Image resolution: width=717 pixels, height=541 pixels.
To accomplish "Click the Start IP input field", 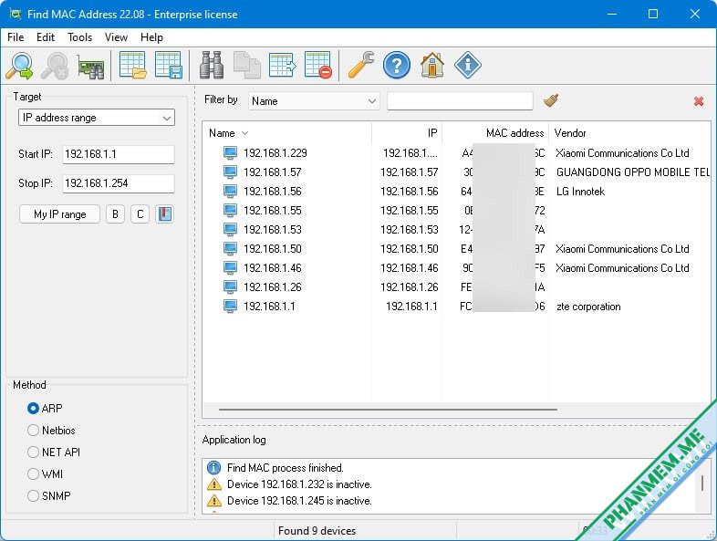I will click(119, 154).
